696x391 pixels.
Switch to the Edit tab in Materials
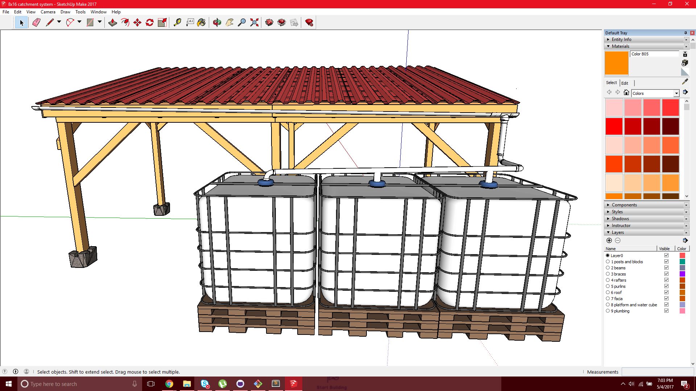625,83
